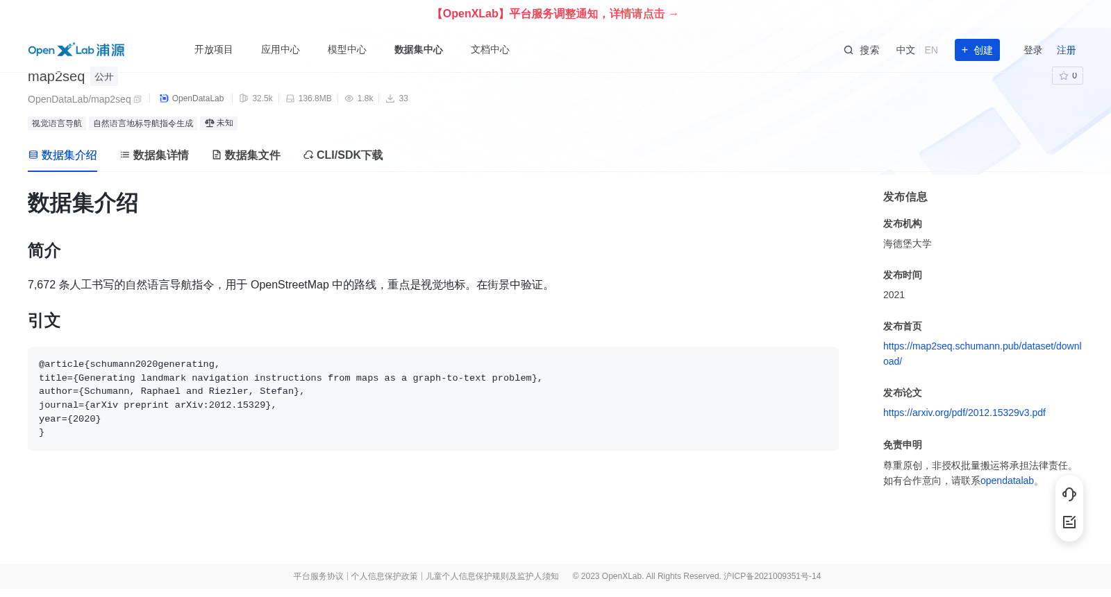Image resolution: width=1111 pixels, height=597 pixels.
Task: Click the OpenXLab 浦源 logo
Action: [76, 50]
